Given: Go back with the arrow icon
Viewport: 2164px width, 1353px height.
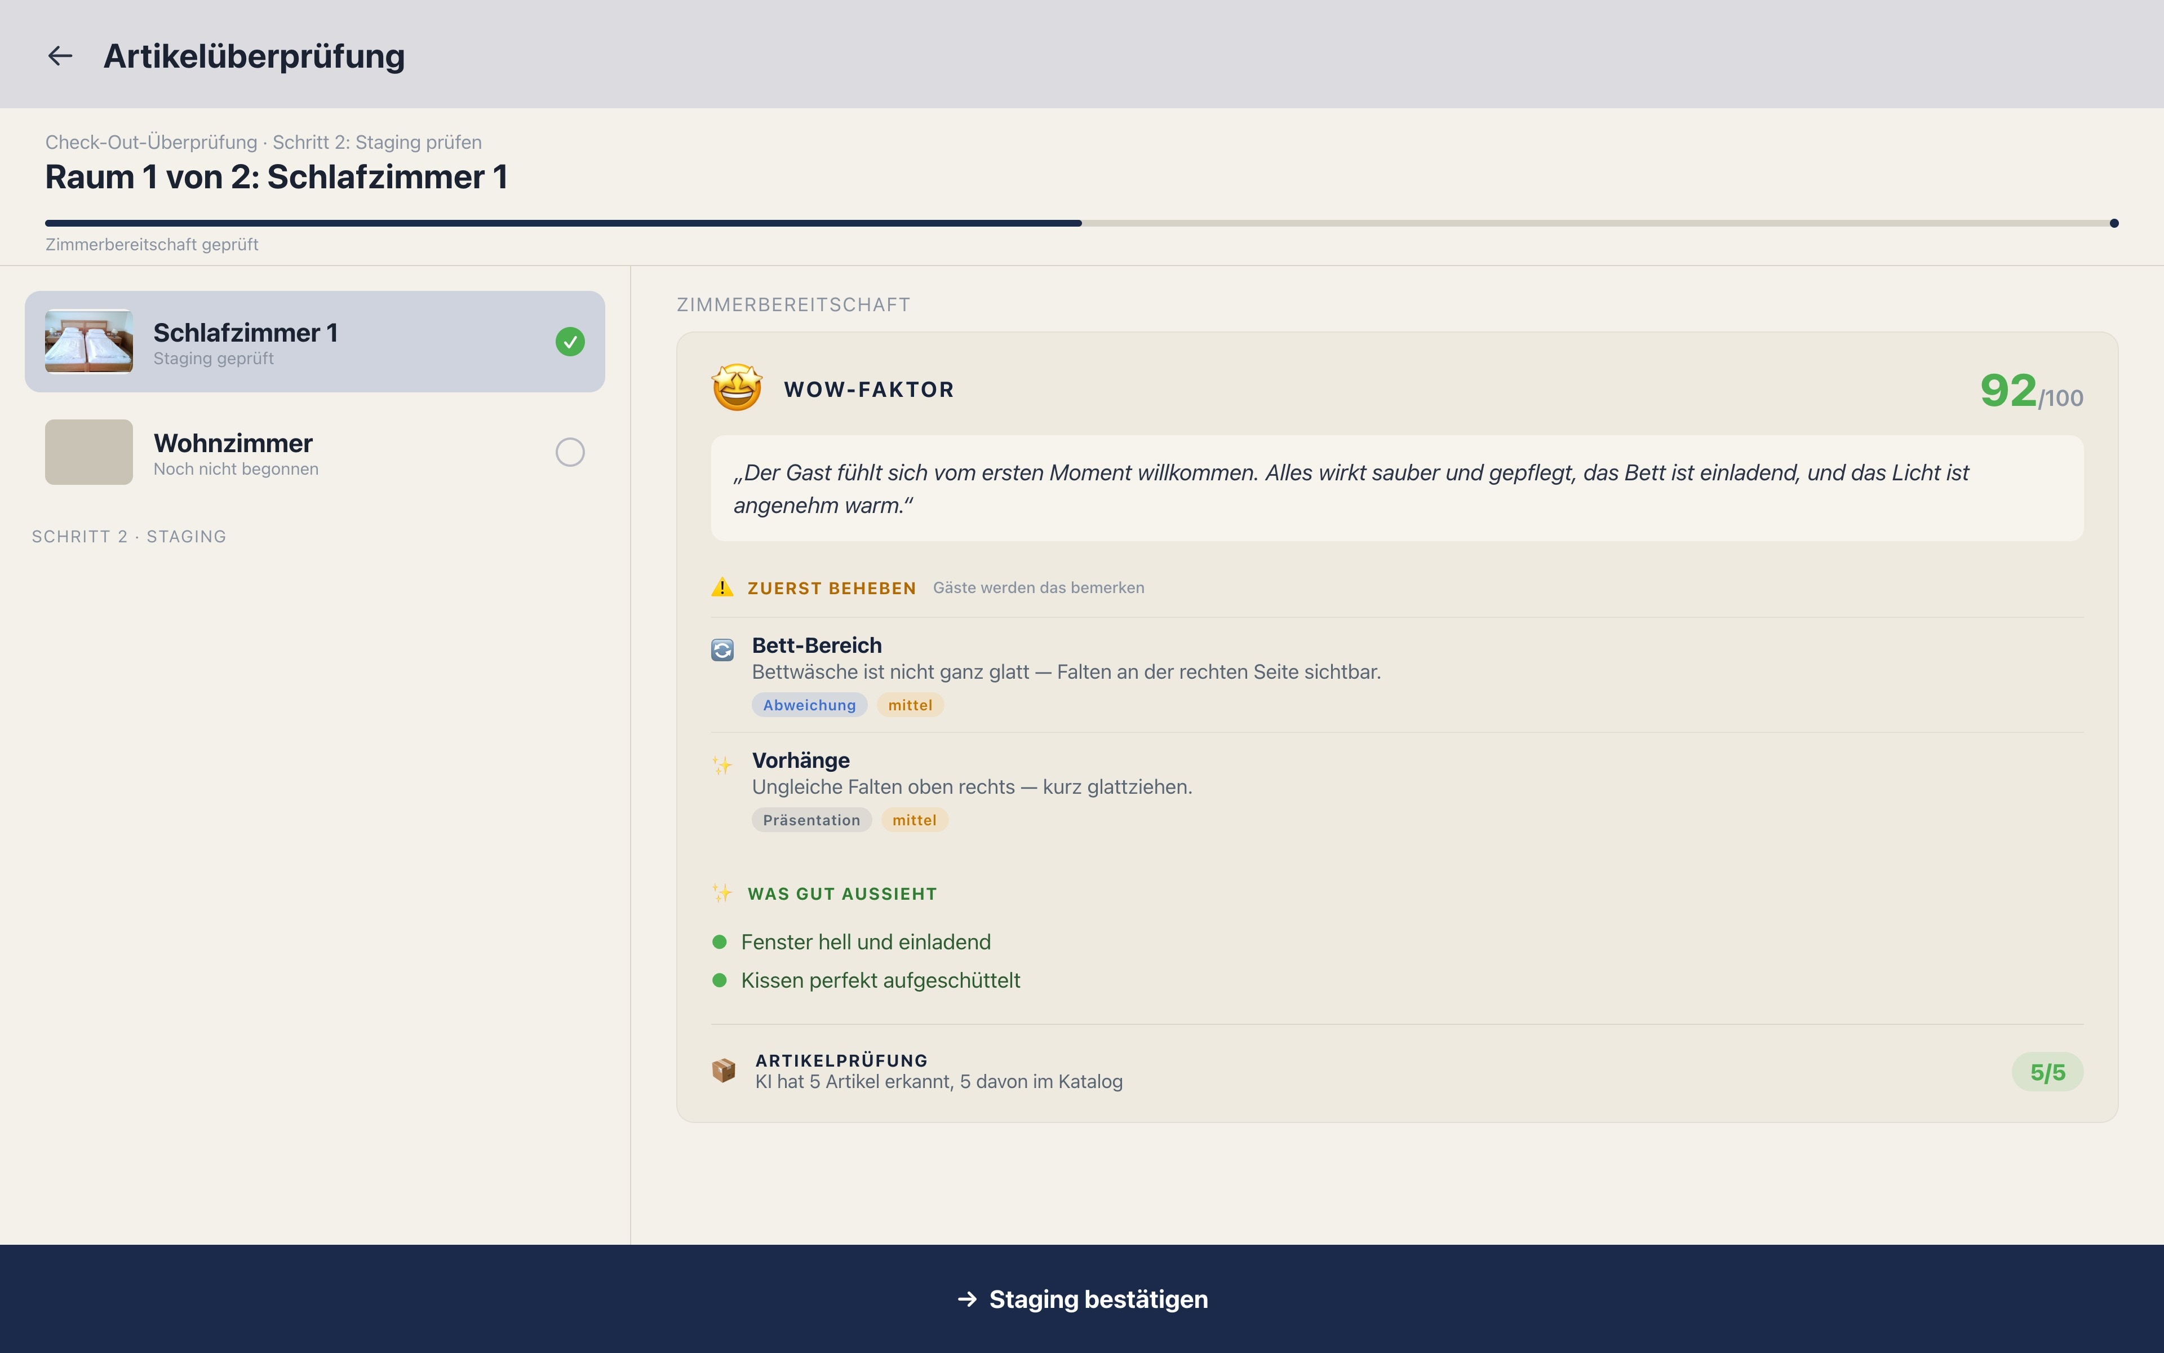Looking at the screenshot, I should click(60, 55).
